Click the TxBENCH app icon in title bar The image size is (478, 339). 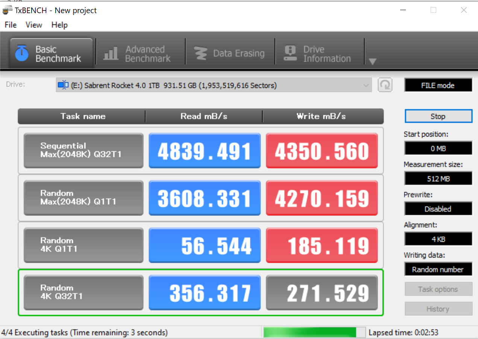point(7,10)
